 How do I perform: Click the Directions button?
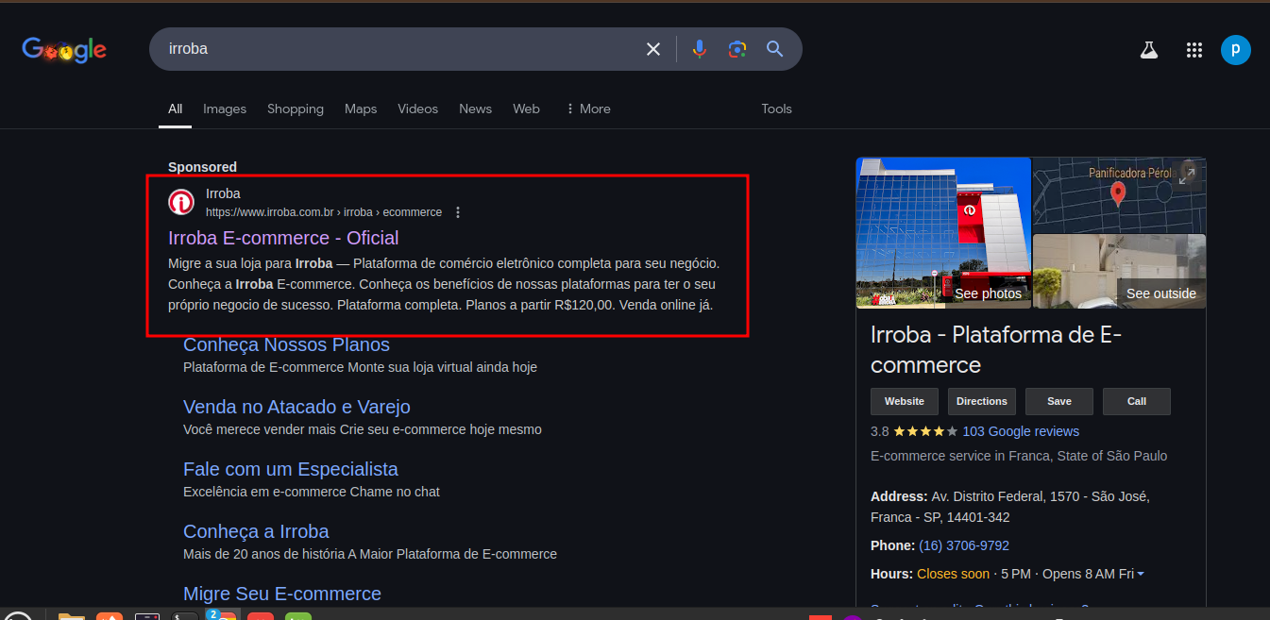(982, 401)
